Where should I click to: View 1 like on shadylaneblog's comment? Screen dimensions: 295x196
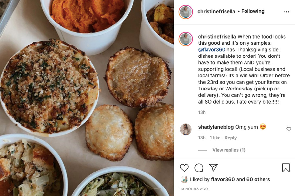[215, 138]
